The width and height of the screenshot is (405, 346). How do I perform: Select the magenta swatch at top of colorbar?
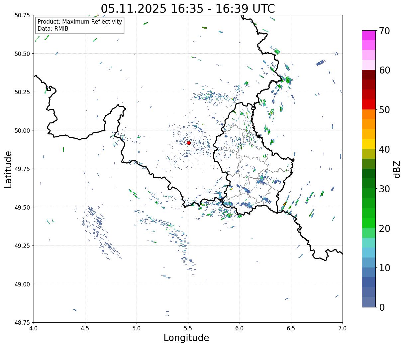coord(368,35)
